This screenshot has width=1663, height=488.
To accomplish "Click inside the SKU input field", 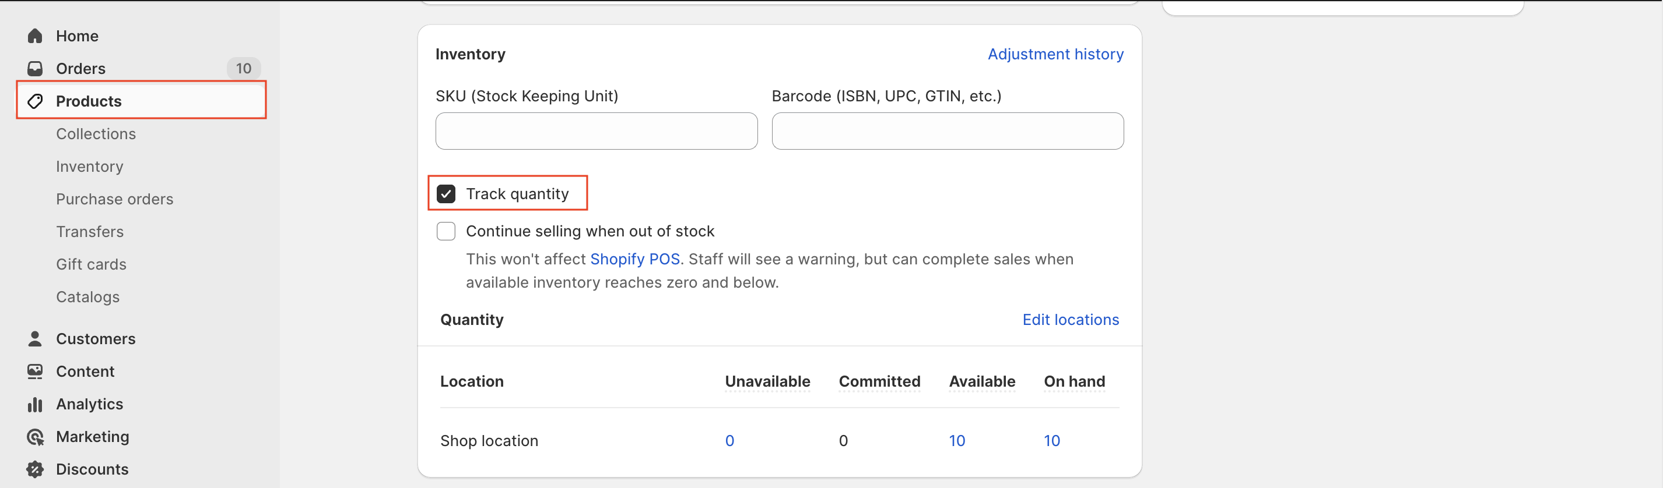I will point(596,132).
